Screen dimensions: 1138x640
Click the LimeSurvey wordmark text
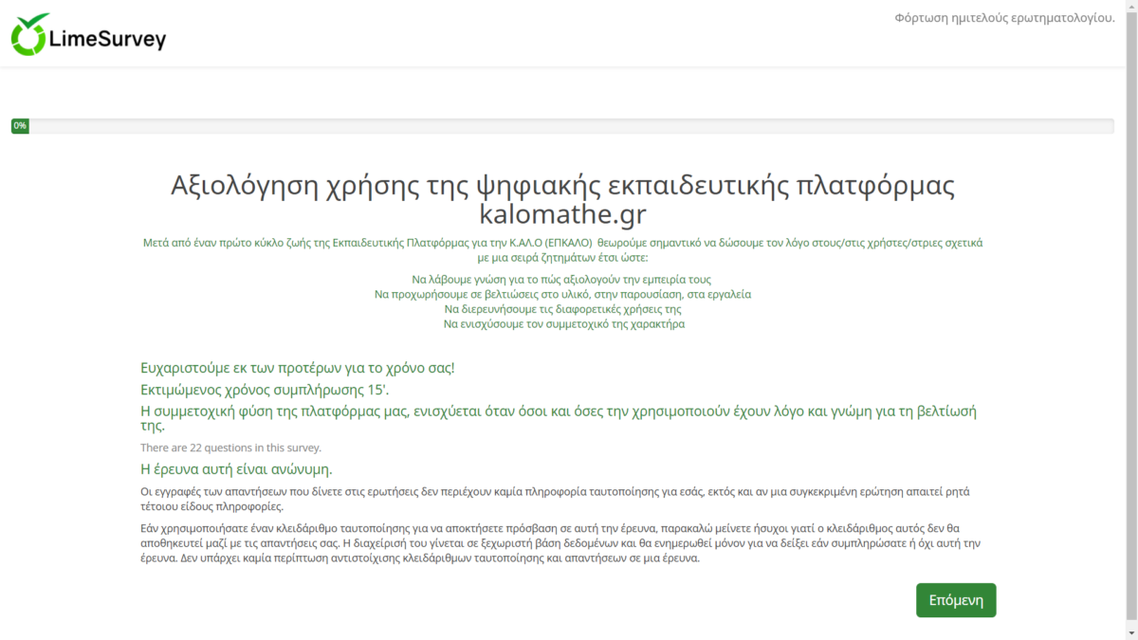click(x=107, y=39)
